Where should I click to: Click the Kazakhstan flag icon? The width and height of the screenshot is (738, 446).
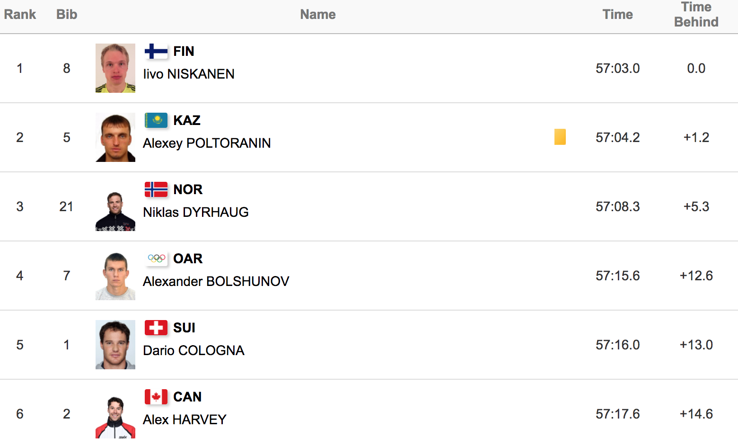pyautogui.click(x=156, y=120)
